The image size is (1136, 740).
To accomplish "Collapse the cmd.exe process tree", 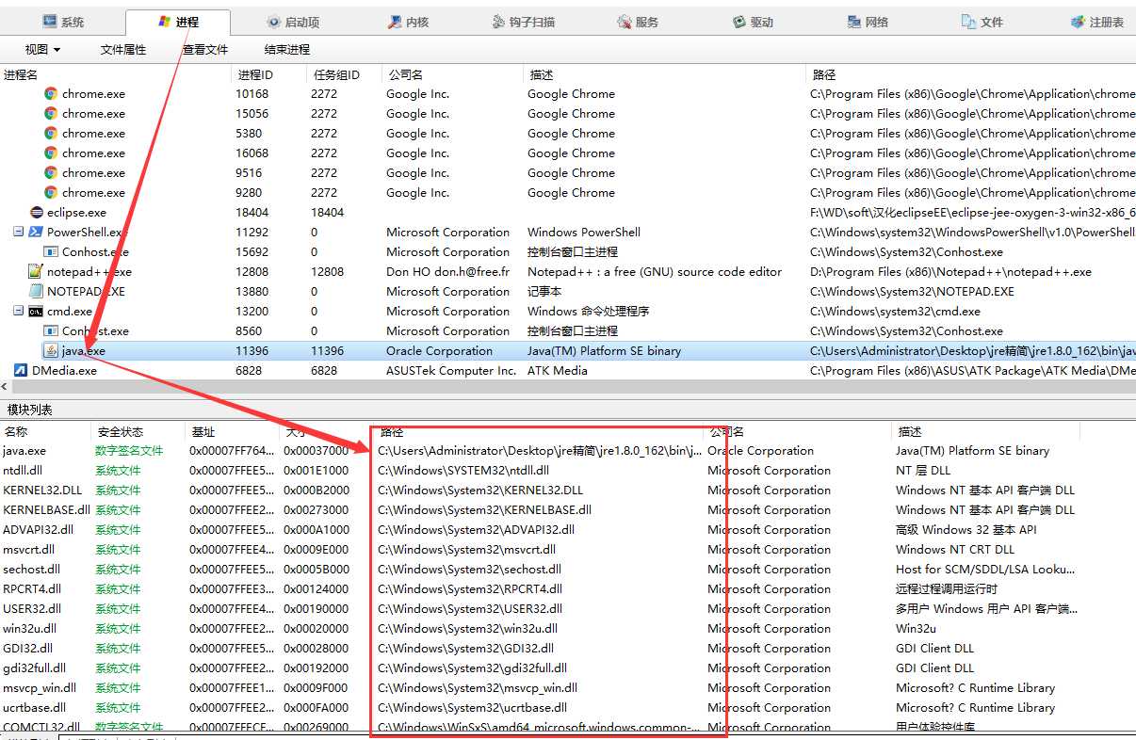I will [19, 311].
